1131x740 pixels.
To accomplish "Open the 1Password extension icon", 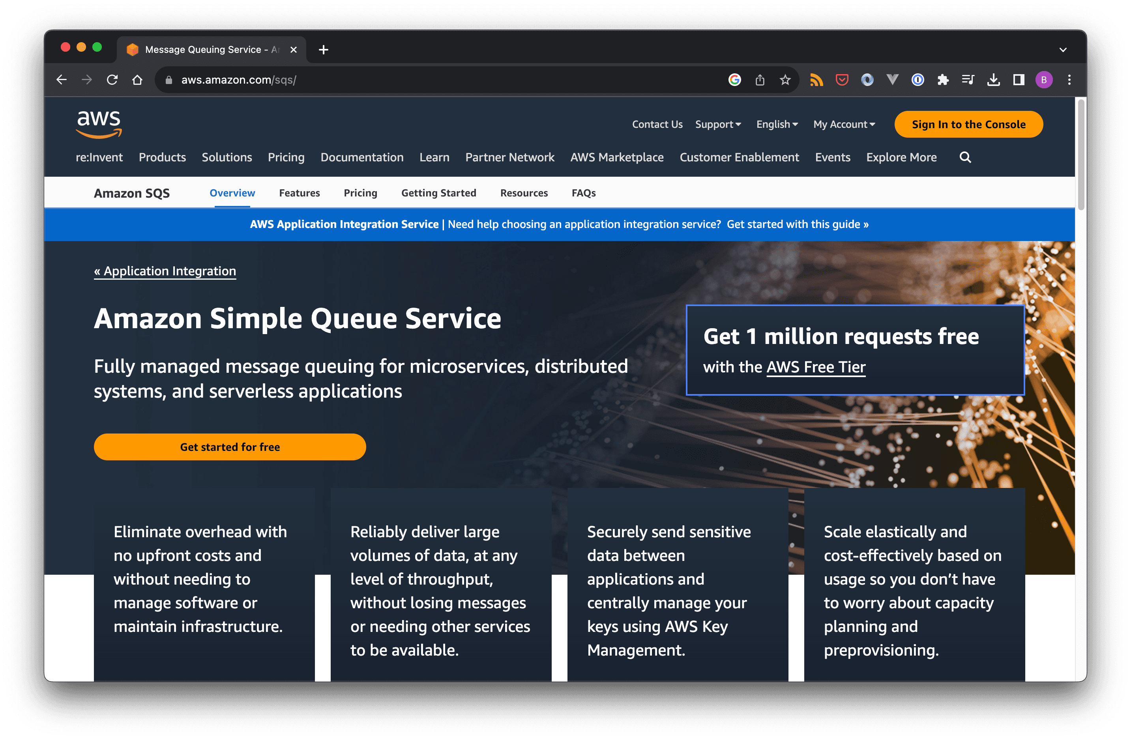I will (x=917, y=80).
